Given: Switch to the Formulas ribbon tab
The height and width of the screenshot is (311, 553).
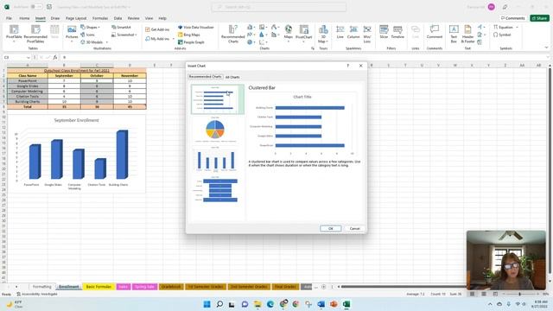Looking at the screenshot, I should point(100,18).
